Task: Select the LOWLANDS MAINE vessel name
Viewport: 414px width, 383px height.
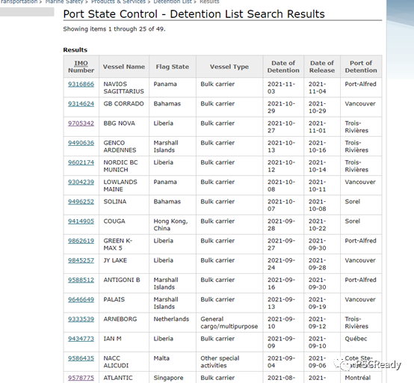Action: pyautogui.click(x=120, y=186)
